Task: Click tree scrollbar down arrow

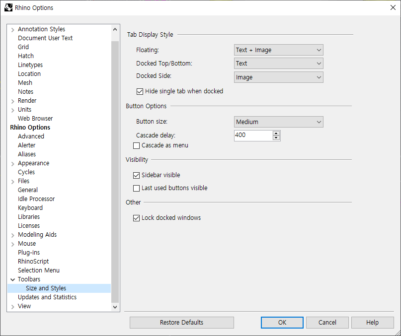Action: pyautogui.click(x=115, y=307)
